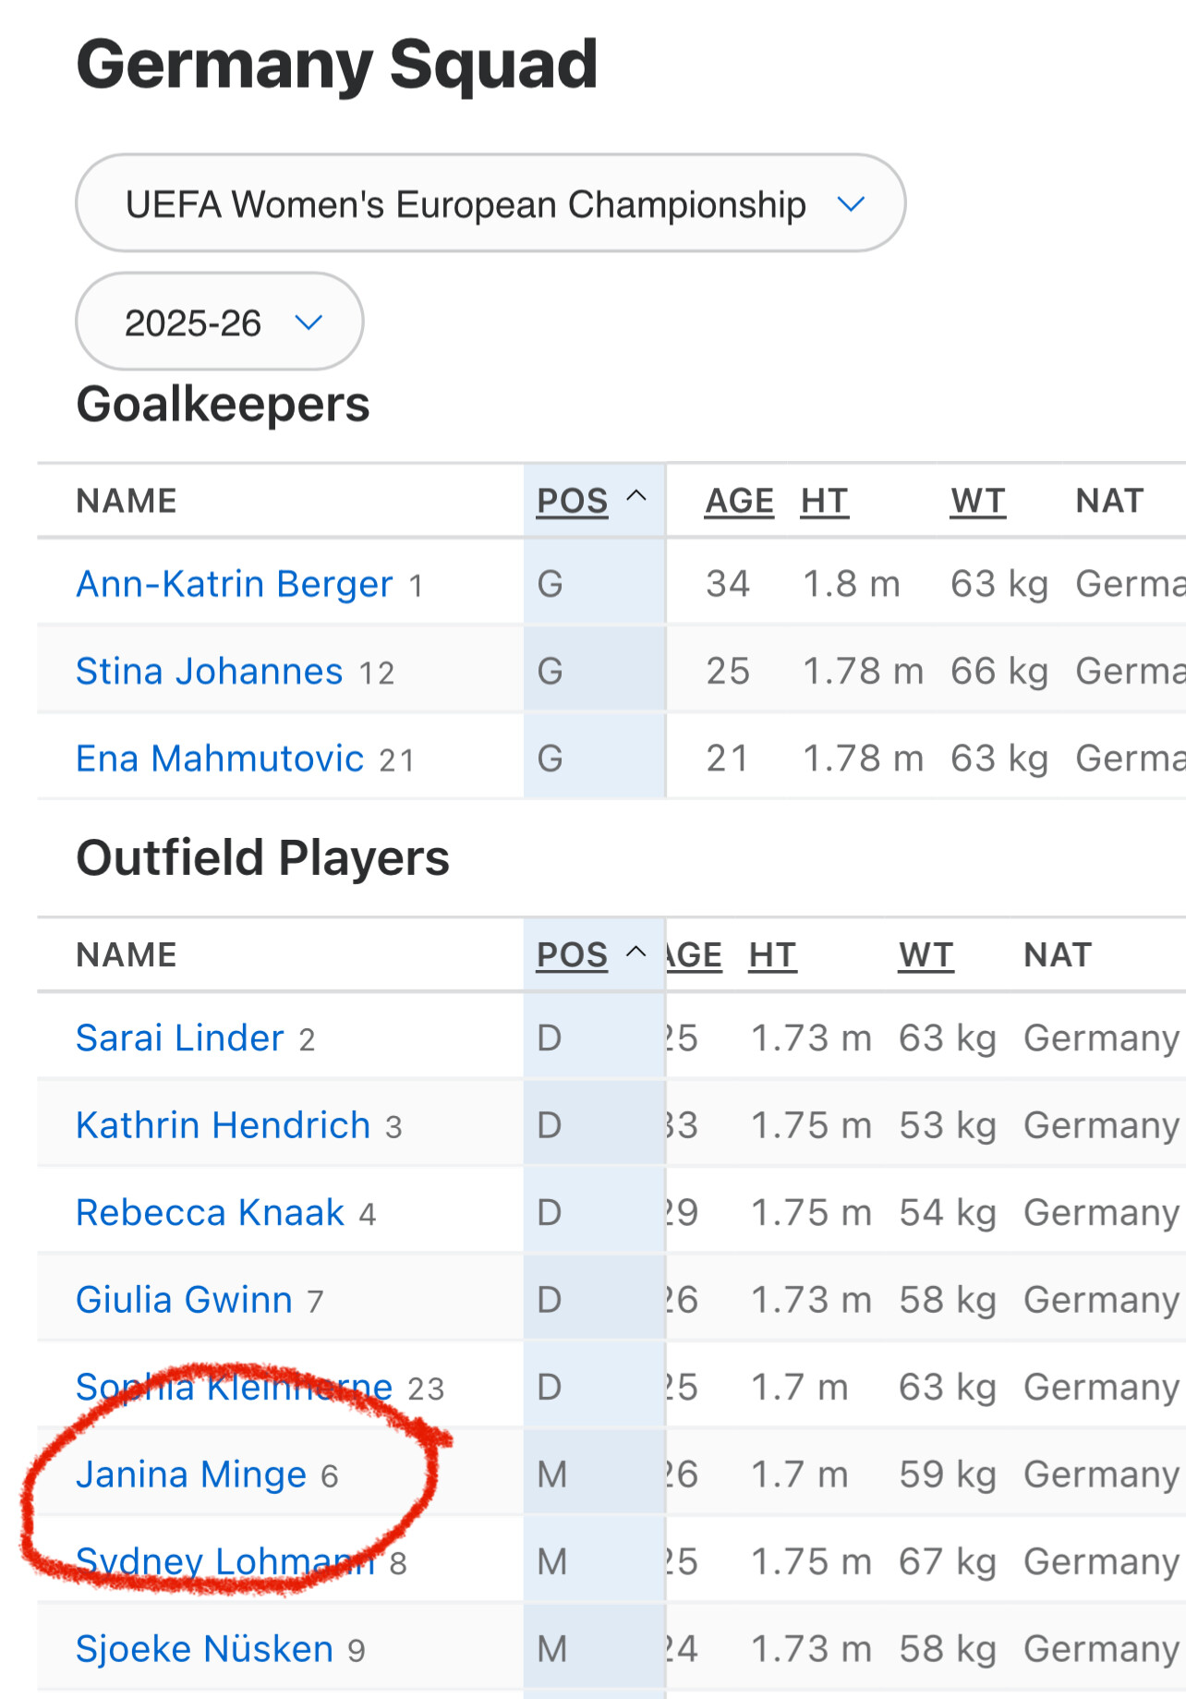Open Janina Minge's player profile
Screen dimensions: 1186x1699
[x=191, y=1474]
